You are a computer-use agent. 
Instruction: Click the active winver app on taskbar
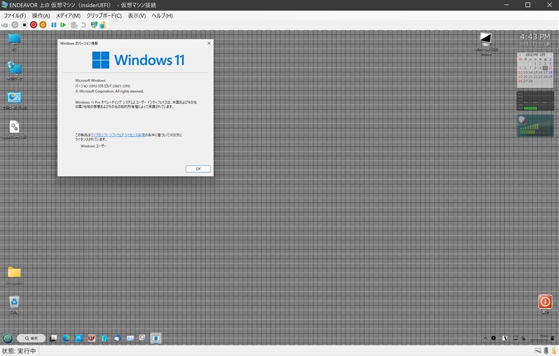coord(156,338)
